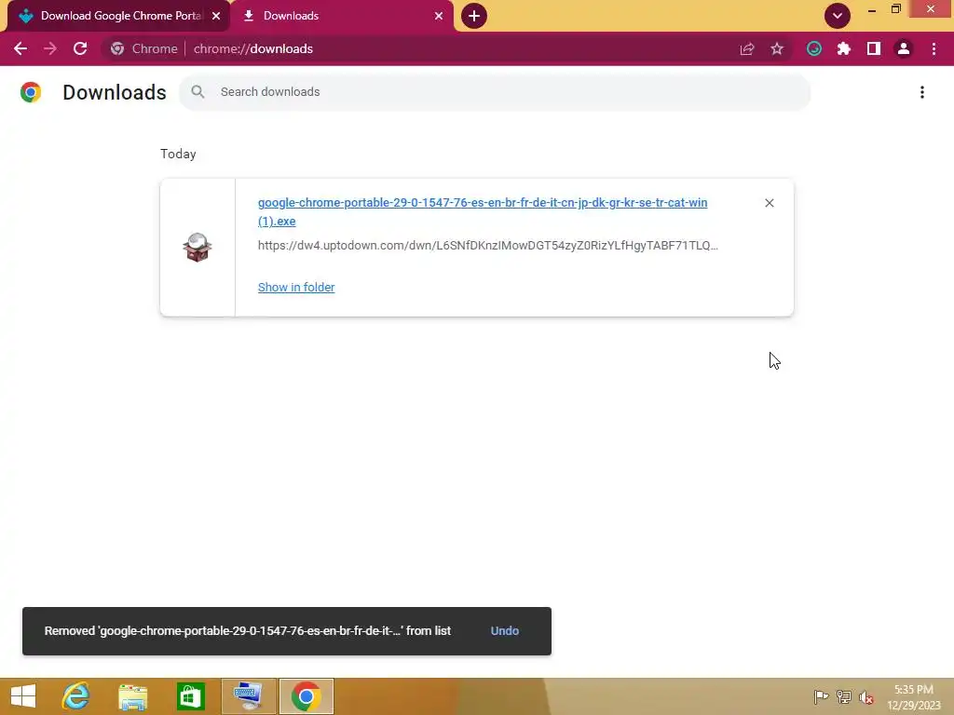
Task: Go back with the browser back arrow
Action: click(20, 48)
